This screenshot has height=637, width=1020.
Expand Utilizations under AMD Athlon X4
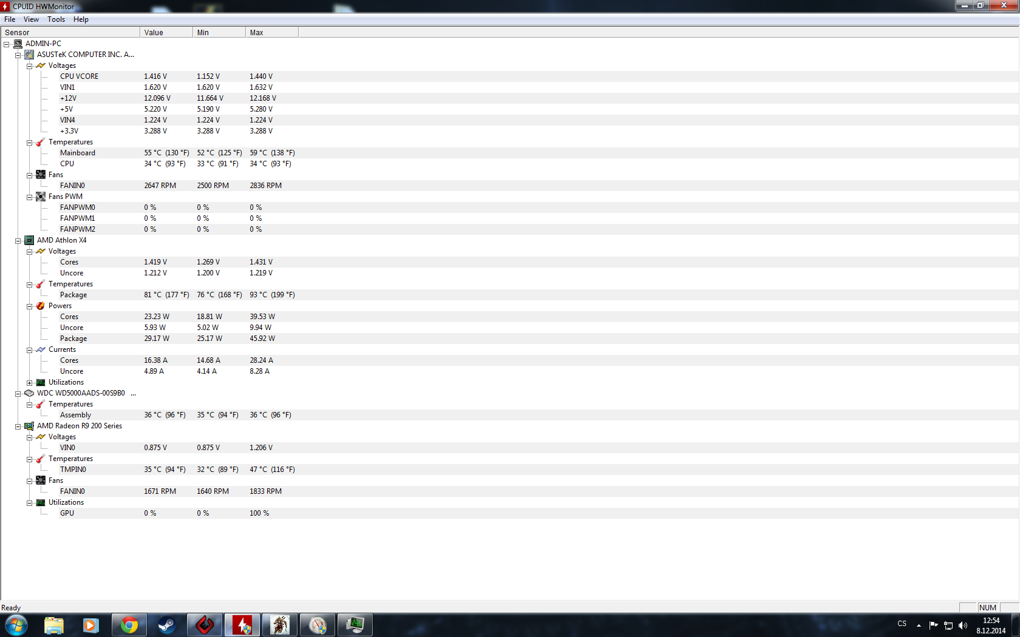(x=29, y=383)
